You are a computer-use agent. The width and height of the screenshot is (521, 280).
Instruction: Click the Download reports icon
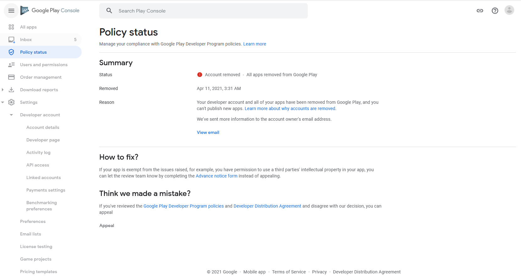(x=11, y=90)
